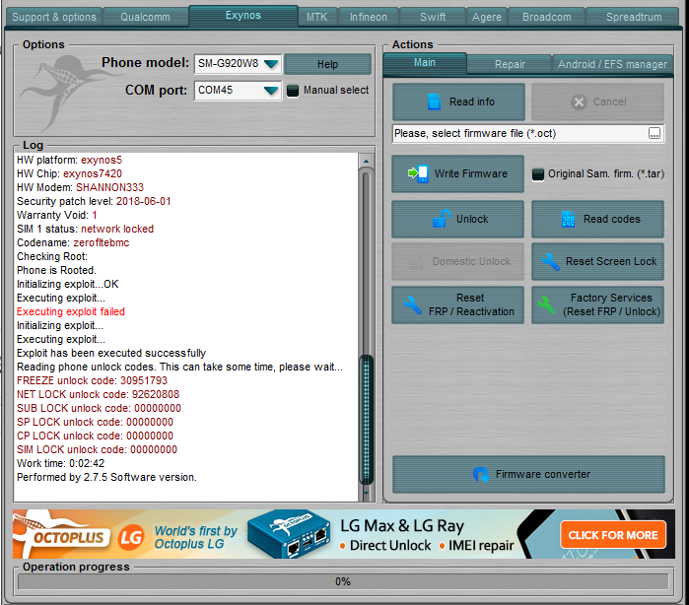Click the Operation progress bar at 0%
This screenshot has height=605, width=689.
[x=343, y=581]
